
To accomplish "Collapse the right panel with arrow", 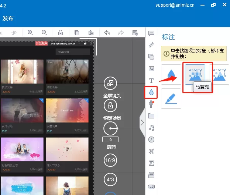I will point(142,122).
